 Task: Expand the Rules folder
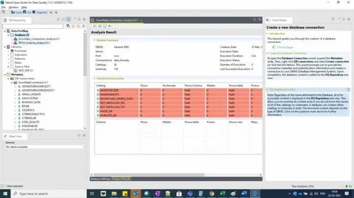(x=8, y=63)
